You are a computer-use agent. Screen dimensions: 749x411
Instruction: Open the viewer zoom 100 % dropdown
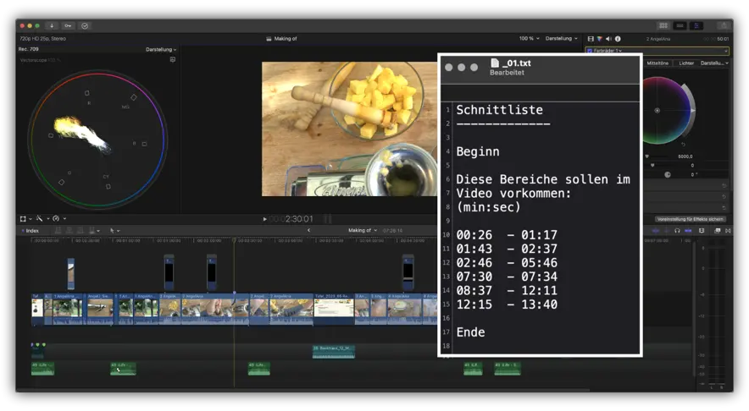[529, 39]
